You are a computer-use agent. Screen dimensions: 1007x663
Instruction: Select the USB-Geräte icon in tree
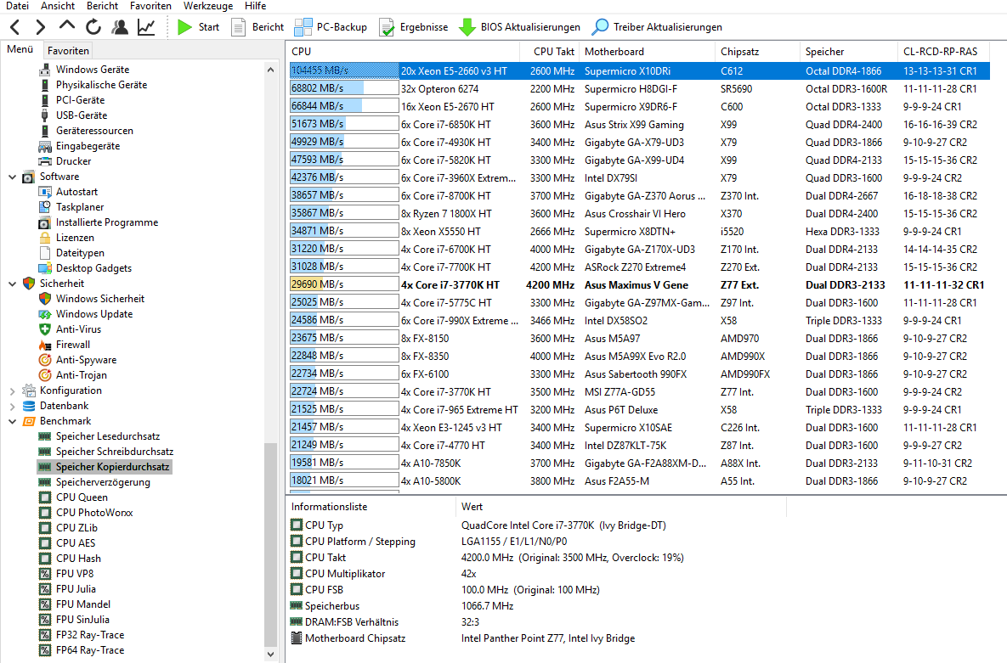coord(45,115)
